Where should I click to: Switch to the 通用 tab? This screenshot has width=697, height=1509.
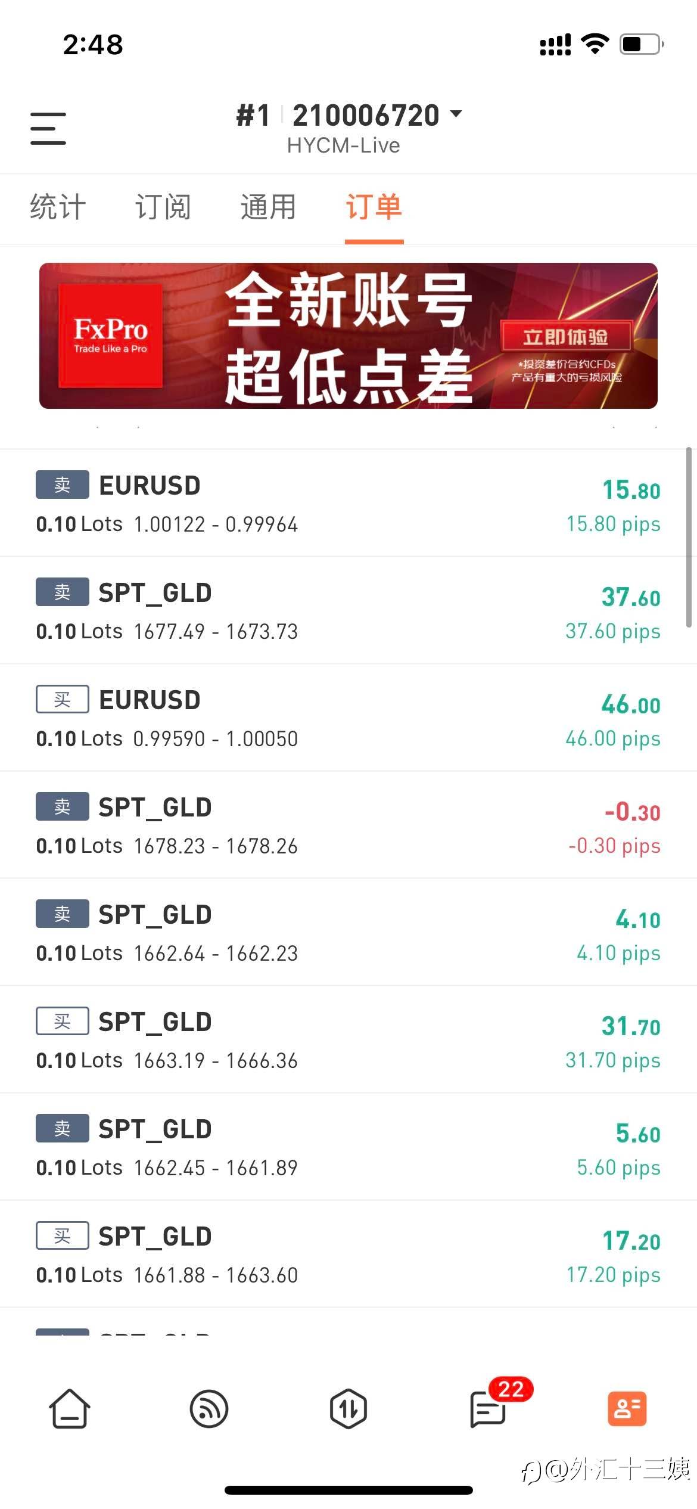(x=268, y=207)
